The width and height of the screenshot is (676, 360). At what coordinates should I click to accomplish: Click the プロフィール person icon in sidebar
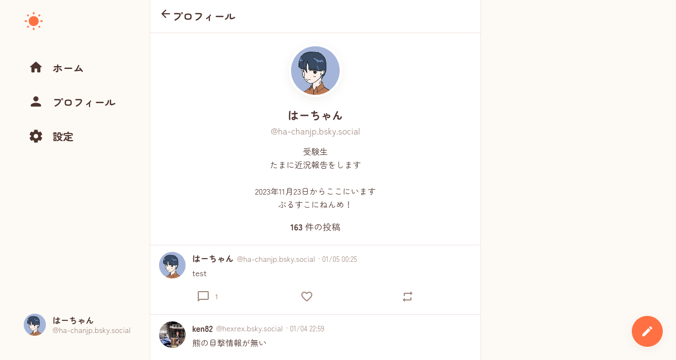(36, 101)
